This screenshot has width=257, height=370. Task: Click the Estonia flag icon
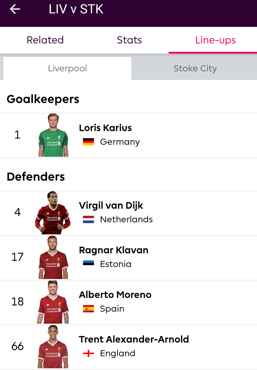pyautogui.click(x=88, y=264)
